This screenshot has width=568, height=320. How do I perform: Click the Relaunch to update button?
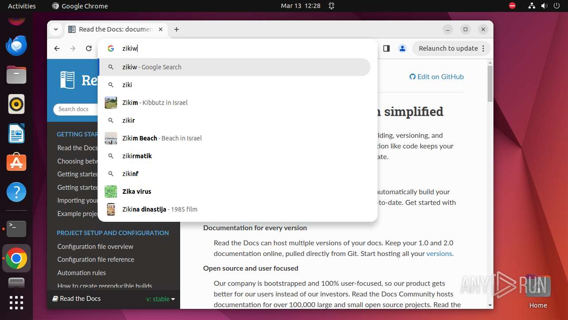click(451, 48)
